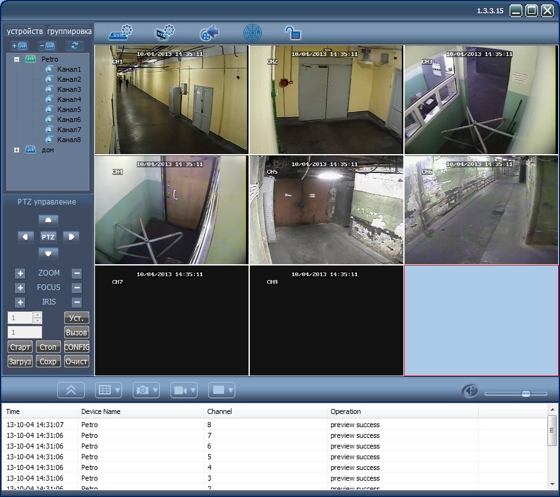Tilt PTZ camera down
This screenshot has height=497, width=560.
[48, 254]
